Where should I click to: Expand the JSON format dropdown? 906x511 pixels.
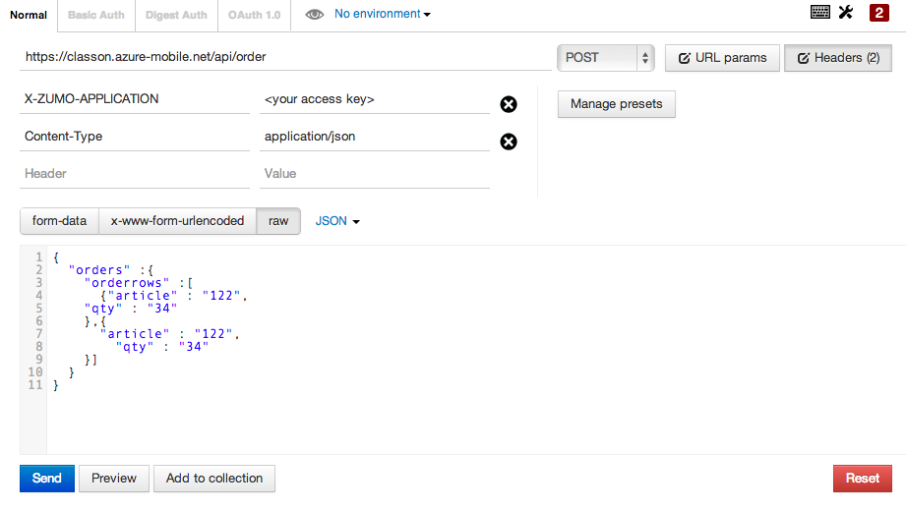pos(337,221)
